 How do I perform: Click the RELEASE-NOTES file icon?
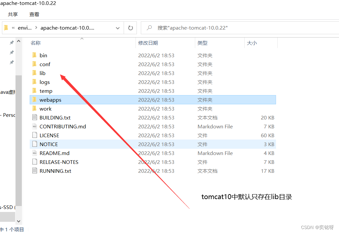pyautogui.click(x=35, y=162)
